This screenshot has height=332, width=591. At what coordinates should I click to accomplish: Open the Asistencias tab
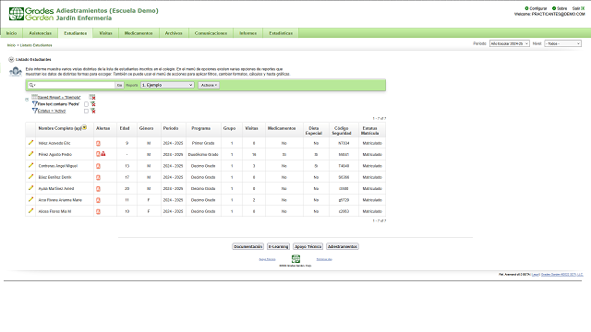(x=41, y=33)
